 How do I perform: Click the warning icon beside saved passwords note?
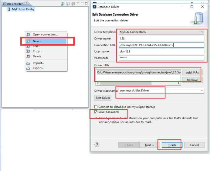[96, 118]
